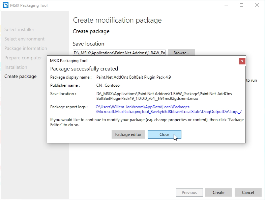Select the Prepare computer step
Screen dimensions: 265x200
[x=23, y=58]
